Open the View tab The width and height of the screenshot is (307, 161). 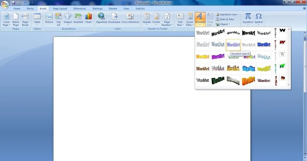coord(126,8)
